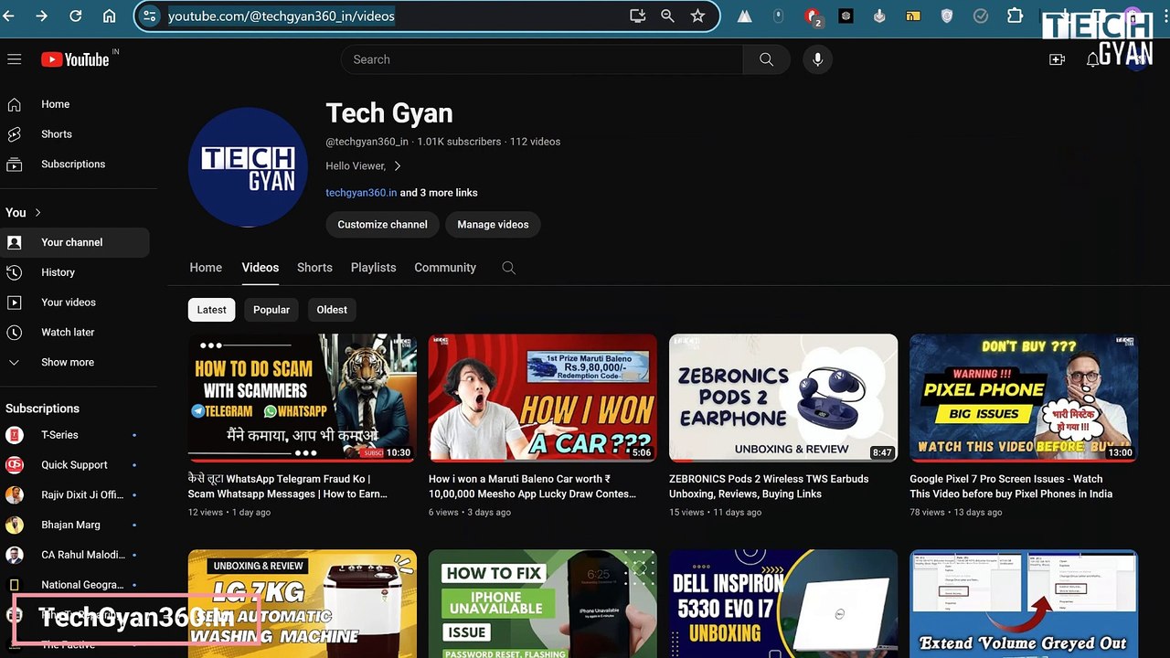Open the Zebronics Pods 2 thumbnail

[783, 398]
